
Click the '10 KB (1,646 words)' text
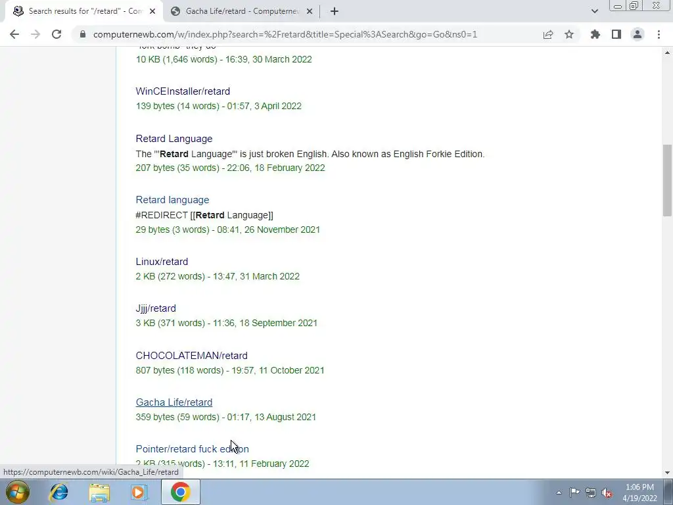(176, 59)
